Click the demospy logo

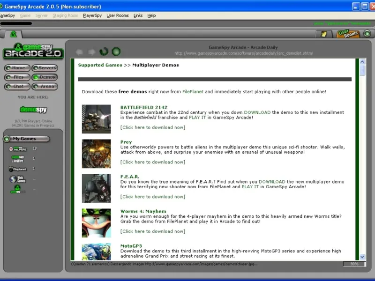click(x=33, y=110)
